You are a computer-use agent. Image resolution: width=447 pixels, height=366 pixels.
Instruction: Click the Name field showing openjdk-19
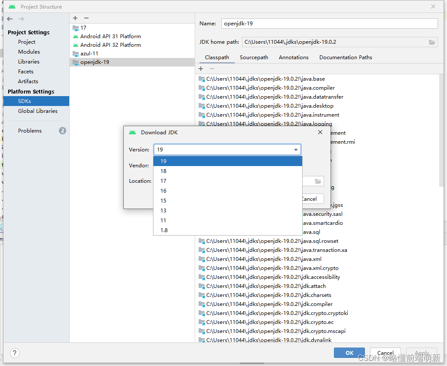point(329,24)
